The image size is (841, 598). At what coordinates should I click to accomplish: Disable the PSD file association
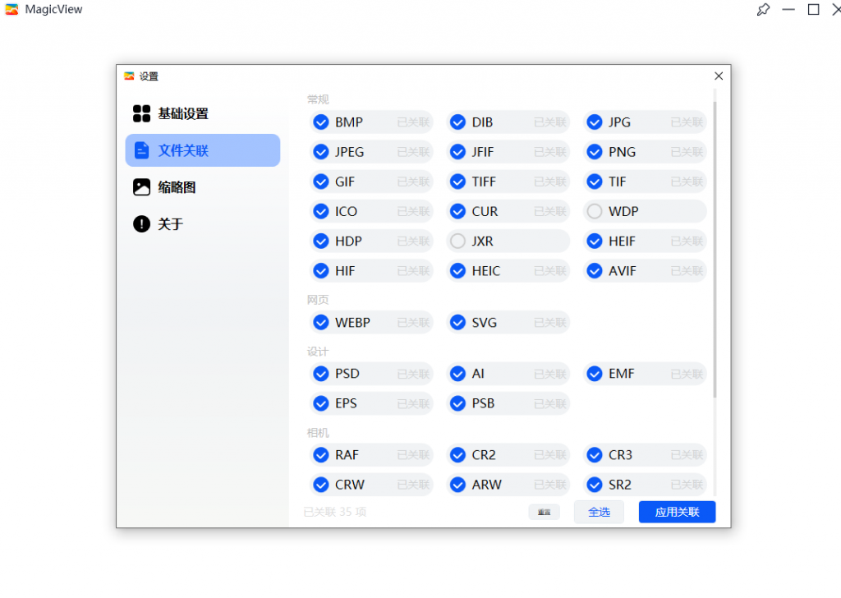coord(321,374)
